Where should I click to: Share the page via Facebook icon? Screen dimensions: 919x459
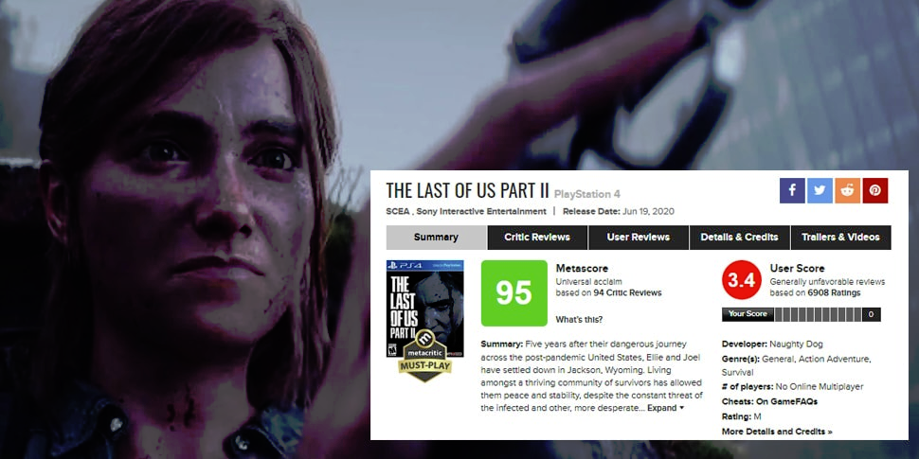coord(792,190)
